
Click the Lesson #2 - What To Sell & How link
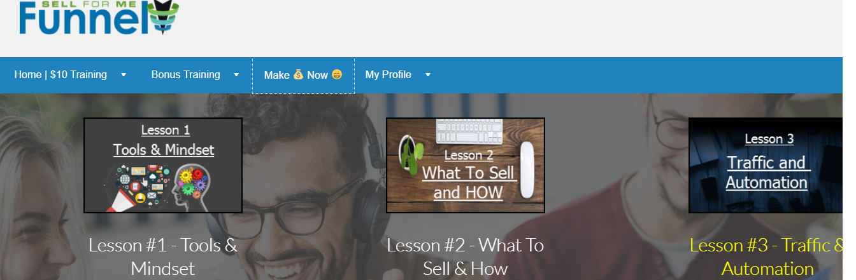(x=466, y=257)
